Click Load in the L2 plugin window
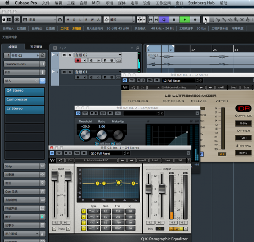254x242 pixels. [234, 88]
